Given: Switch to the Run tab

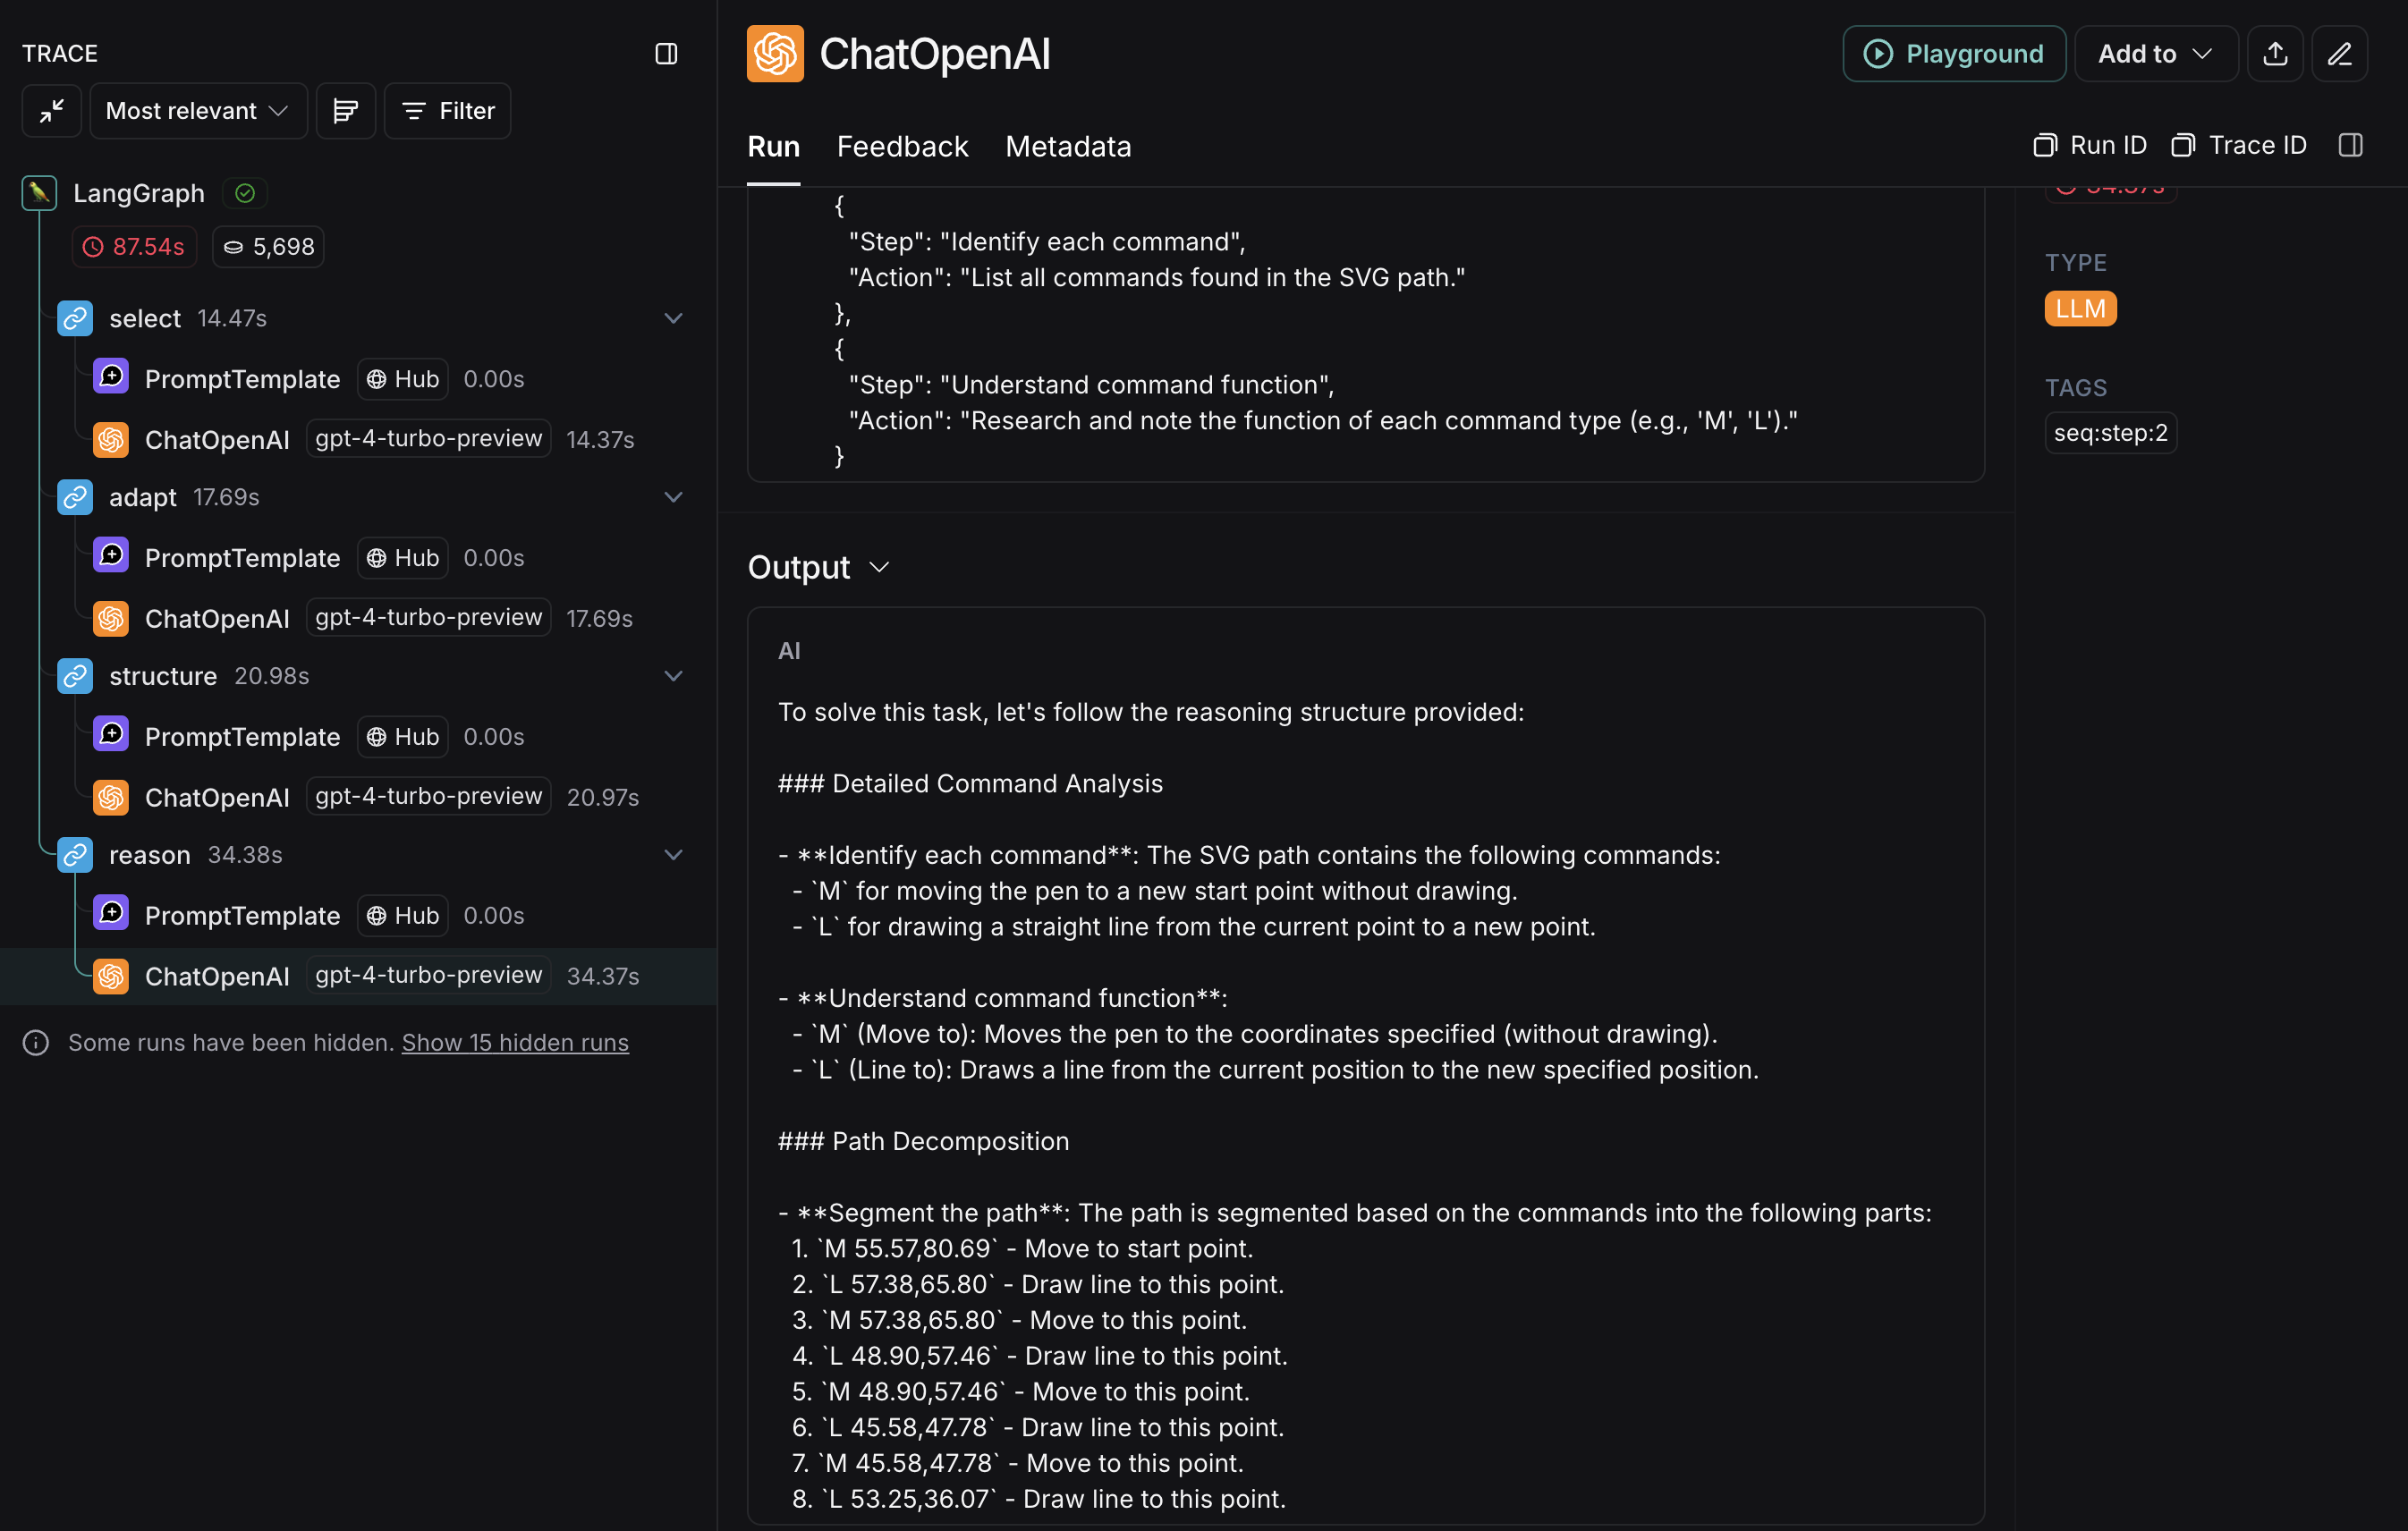Looking at the screenshot, I should [774, 147].
